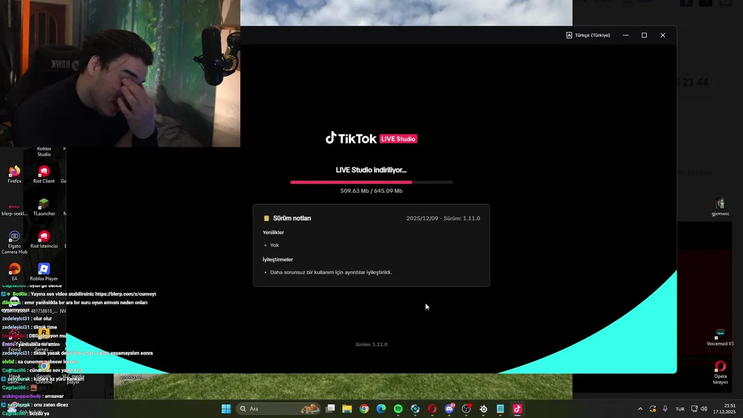Click the '509.63 Mb / 645.09 Mb' size text
This screenshot has width=743, height=418.
[371, 191]
